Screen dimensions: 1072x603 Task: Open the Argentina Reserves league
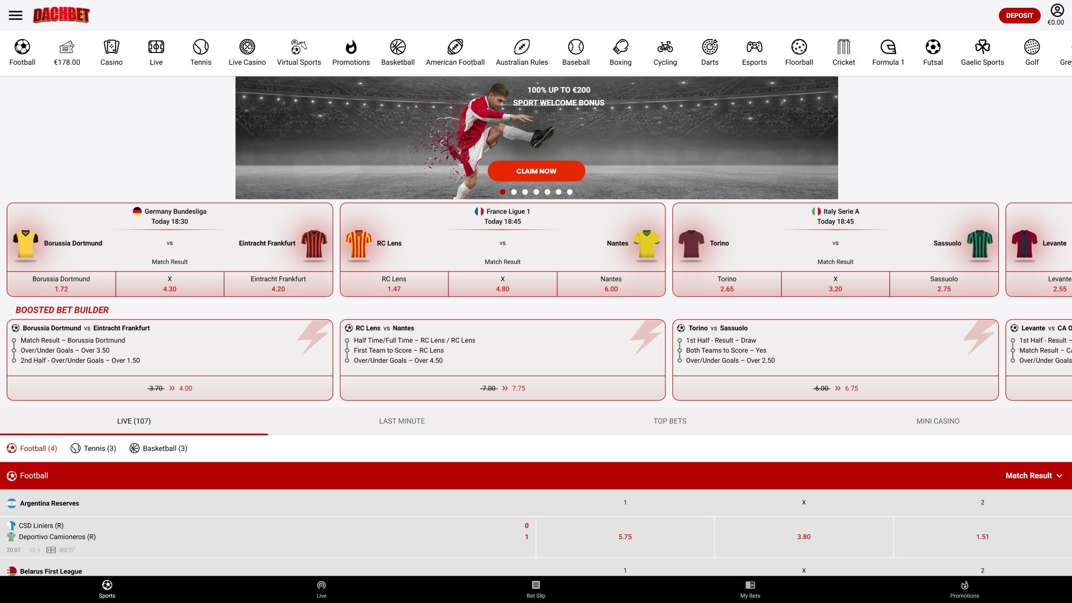coord(50,503)
